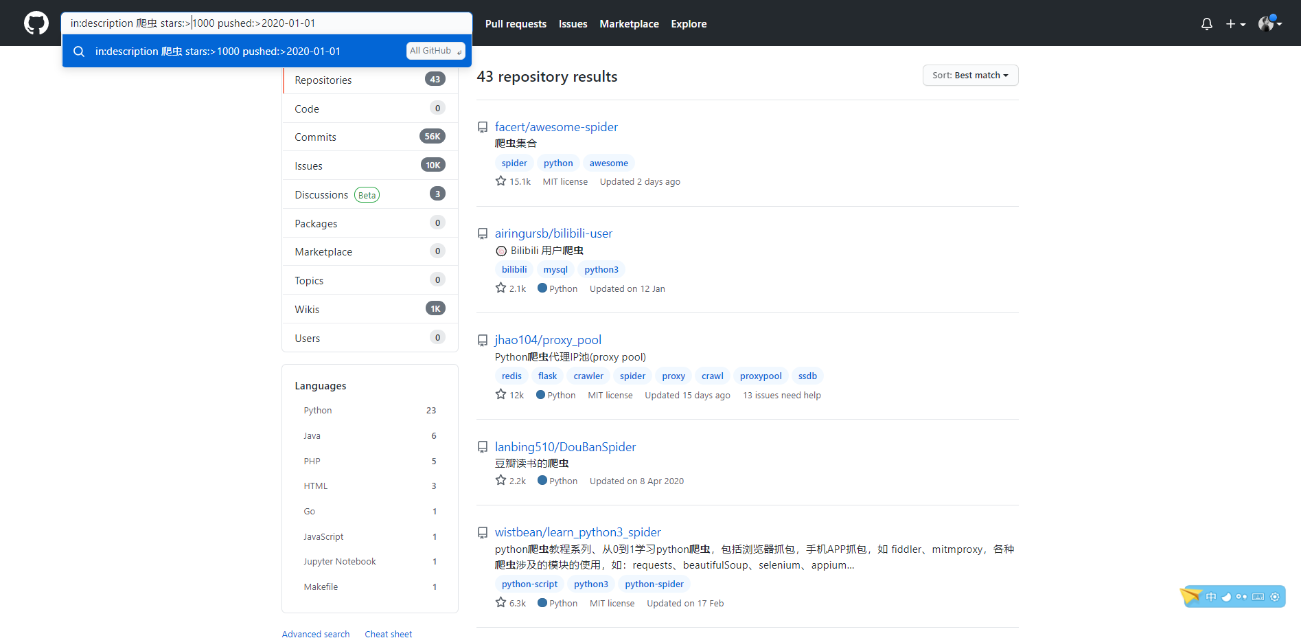The height and width of the screenshot is (638, 1301).
Task: Click the bilibili topic tag
Action: coord(514,270)
